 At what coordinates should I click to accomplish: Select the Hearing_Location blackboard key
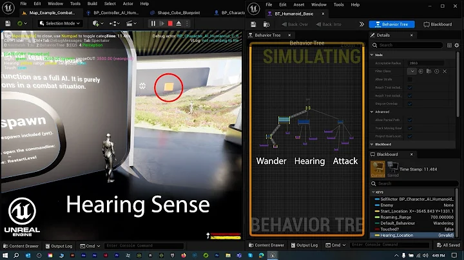pos(412,235)
